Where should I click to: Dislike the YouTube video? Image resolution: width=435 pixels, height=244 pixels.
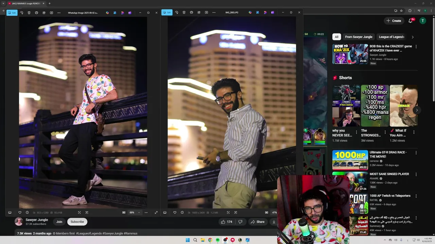click(x=240, y=222)
